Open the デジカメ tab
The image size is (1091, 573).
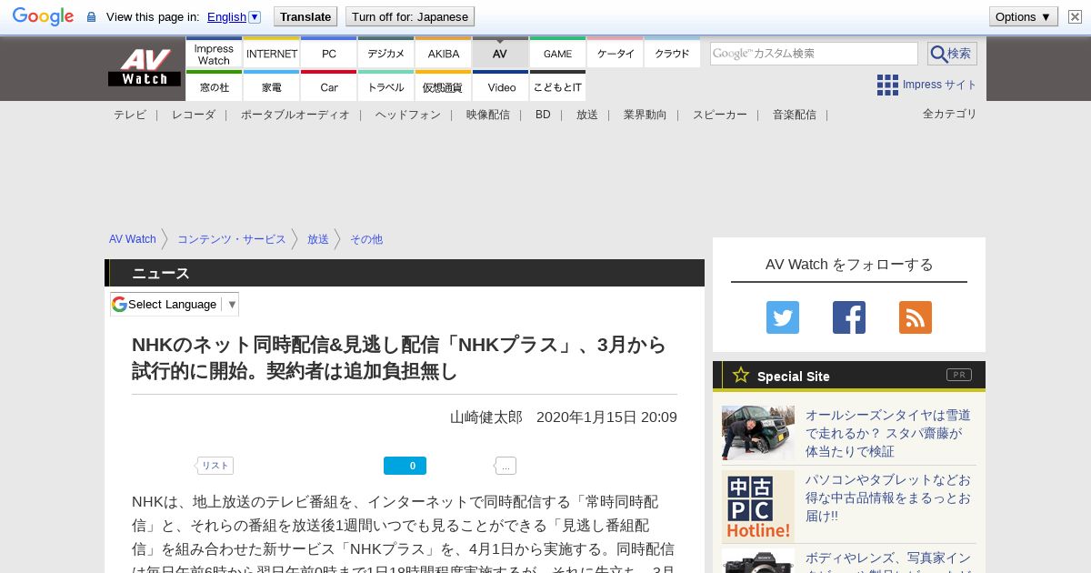click(x=386, y=54)
